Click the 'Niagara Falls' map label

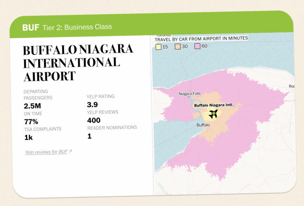[190, 94]
